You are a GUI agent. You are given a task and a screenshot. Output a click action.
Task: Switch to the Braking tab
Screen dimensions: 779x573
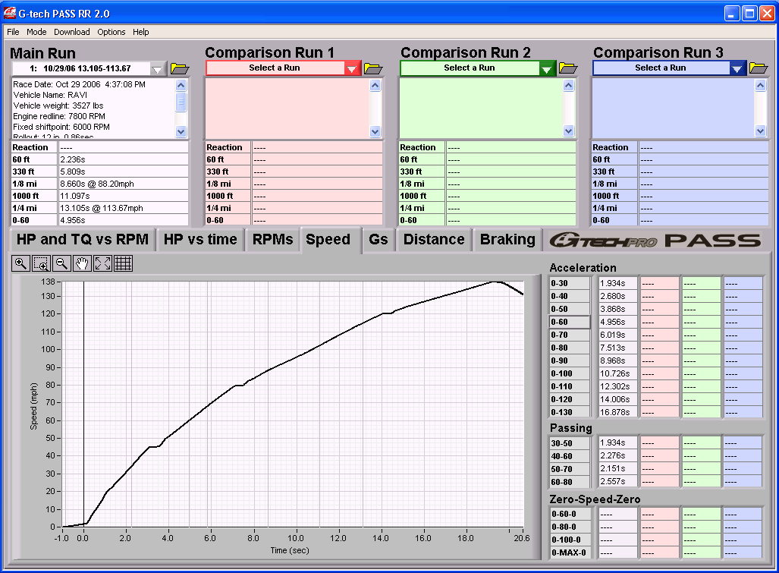507,240
